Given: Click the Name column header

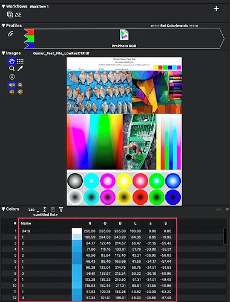Looking at the screenshot, I should coord(26,223).
